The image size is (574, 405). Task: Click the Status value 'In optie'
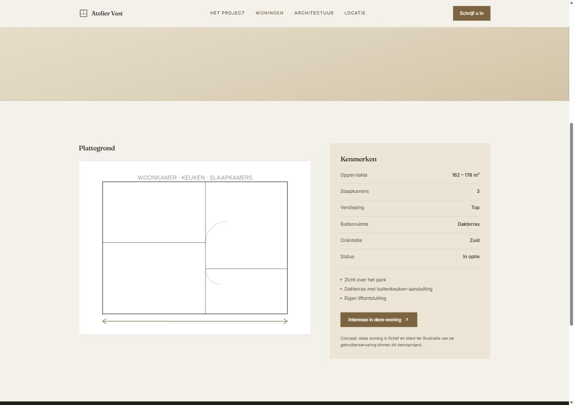pos(471,256)
